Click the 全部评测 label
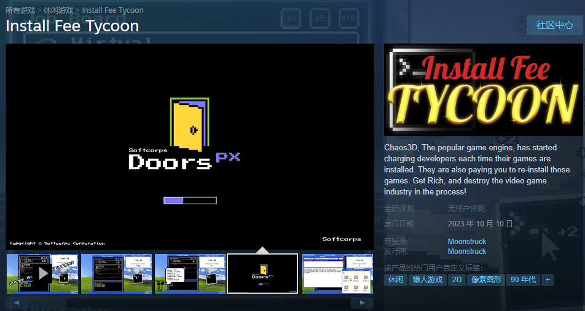This screenshot has width=585, height=311. [x=399, y=208]
